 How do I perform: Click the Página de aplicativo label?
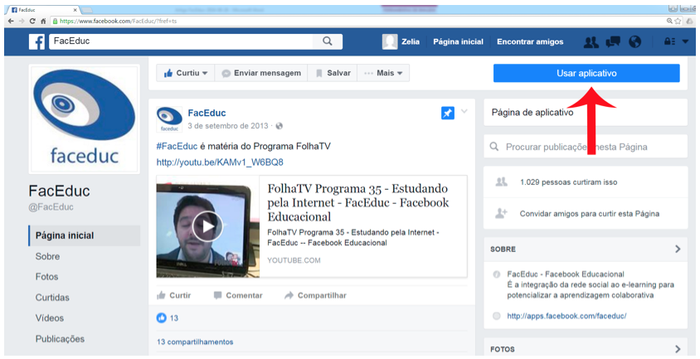532,113
